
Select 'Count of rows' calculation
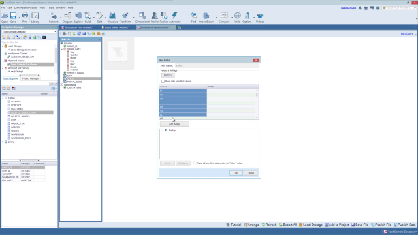pos(74,87)
